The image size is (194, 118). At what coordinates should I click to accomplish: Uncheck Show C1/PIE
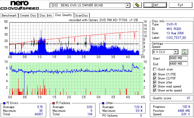(155, 74)
